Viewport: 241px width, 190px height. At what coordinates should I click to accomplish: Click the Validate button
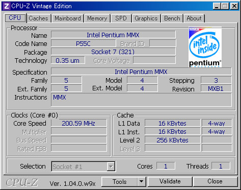click(x=170, y=182)
